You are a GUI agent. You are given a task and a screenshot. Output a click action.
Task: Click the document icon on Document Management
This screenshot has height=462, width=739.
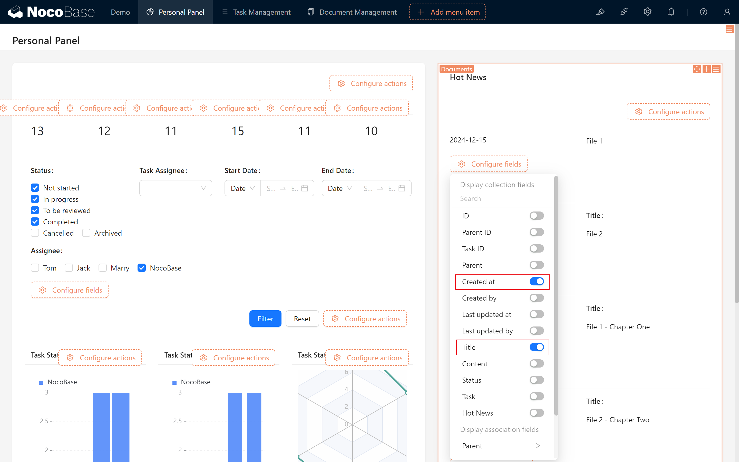pyautogui.click(x=310, y=12)
